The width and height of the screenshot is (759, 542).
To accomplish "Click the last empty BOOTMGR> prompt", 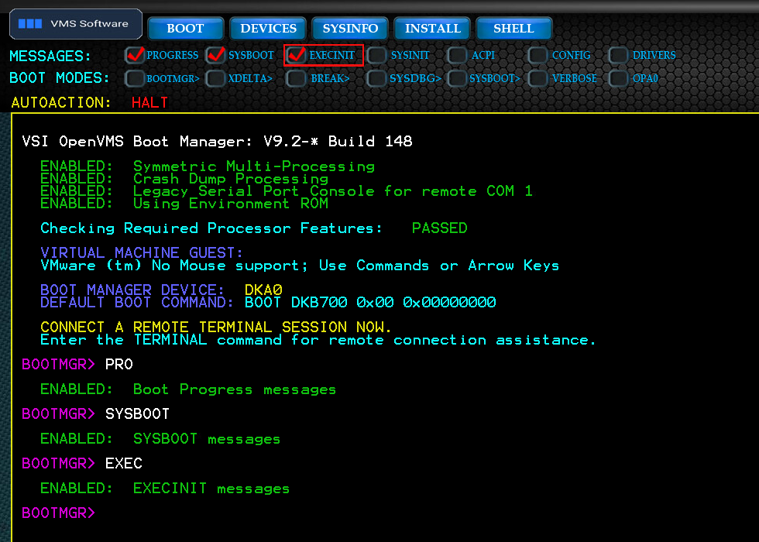I will pos(59,513).
